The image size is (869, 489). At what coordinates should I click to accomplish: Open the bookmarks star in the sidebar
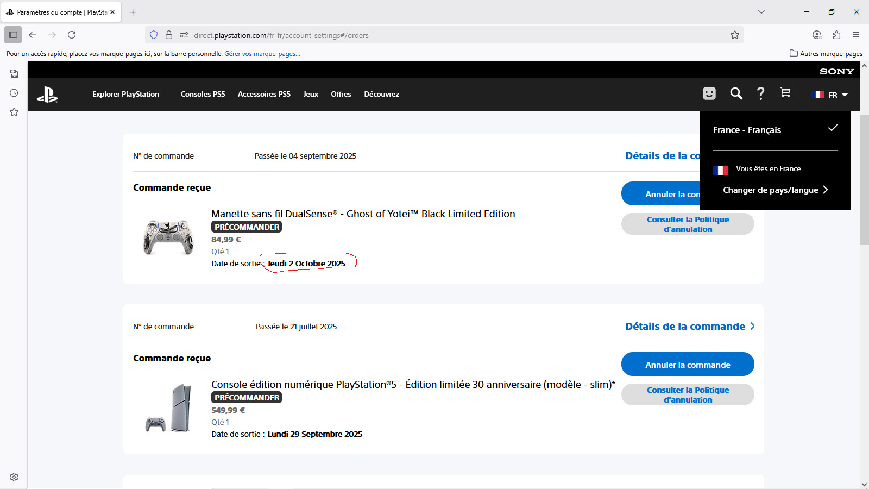pos(14,112)
